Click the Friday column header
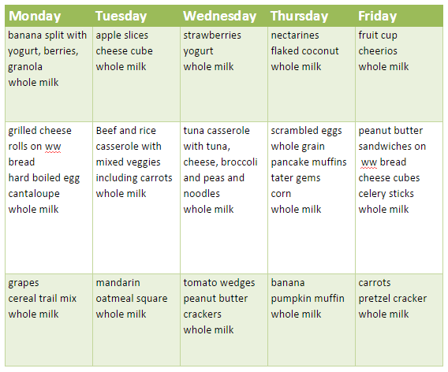Screen dimensions: 448x372 coord(399,16)
